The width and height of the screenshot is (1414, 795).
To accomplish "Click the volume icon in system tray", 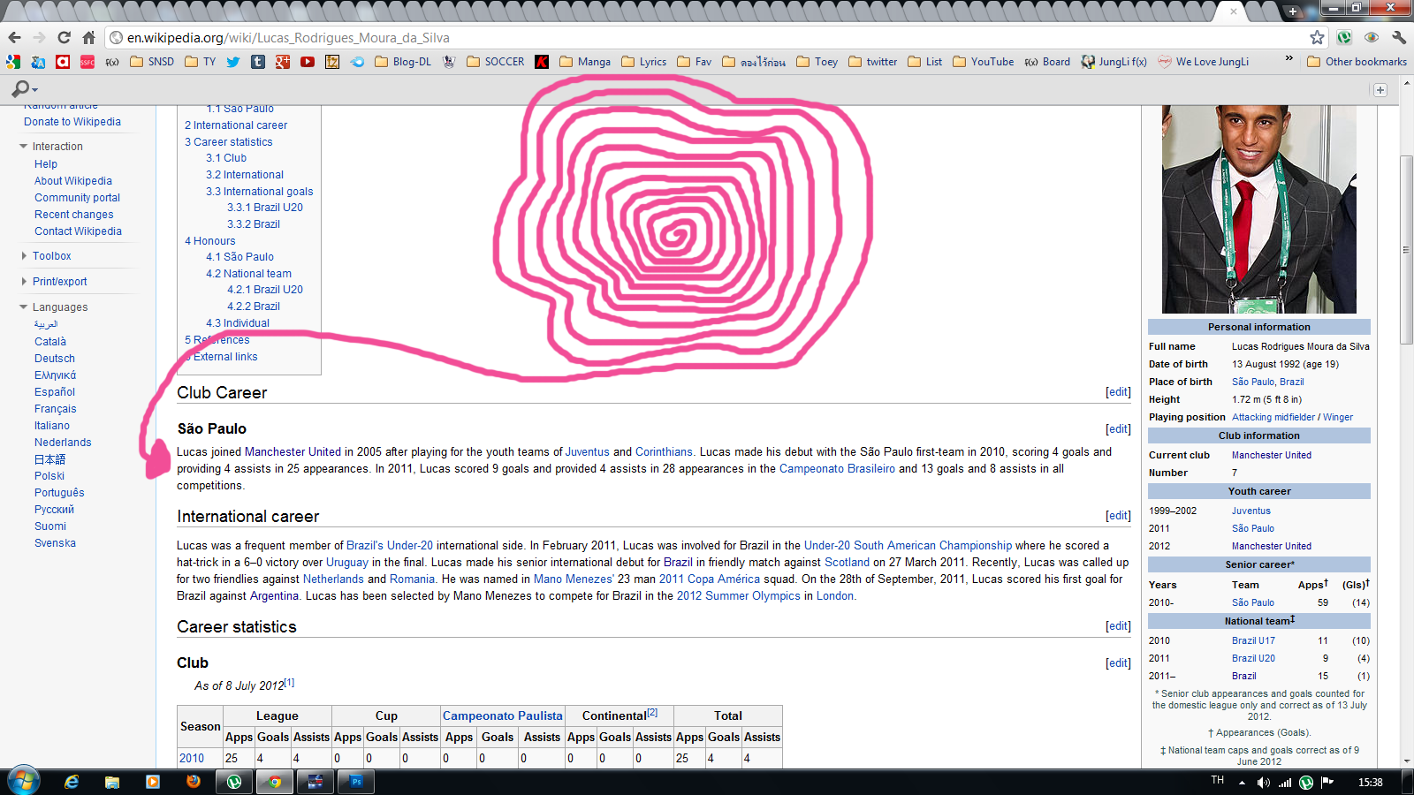I will coord(1264,783).
